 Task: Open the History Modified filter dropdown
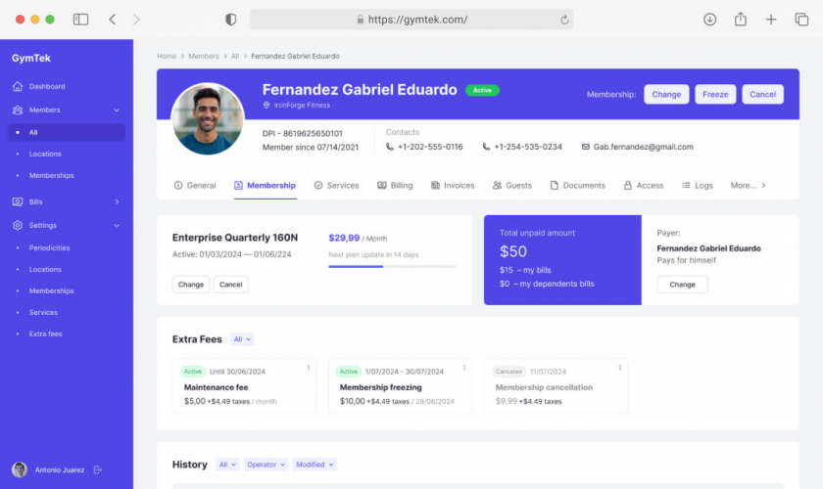(315, 465)
